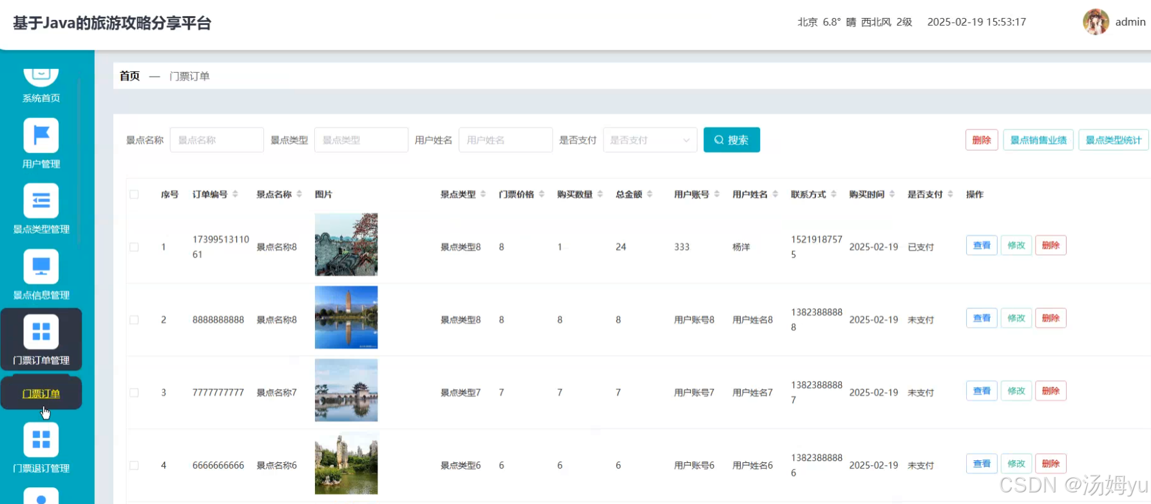Sort by 联系方式 column arrows
The image size is (1151, 504).
[833, 194]
